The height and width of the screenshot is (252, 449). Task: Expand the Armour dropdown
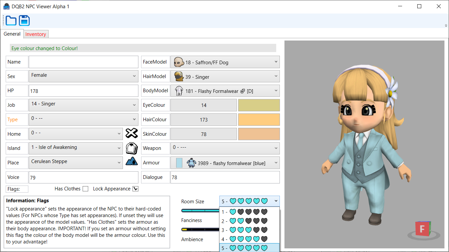[276, 163]
